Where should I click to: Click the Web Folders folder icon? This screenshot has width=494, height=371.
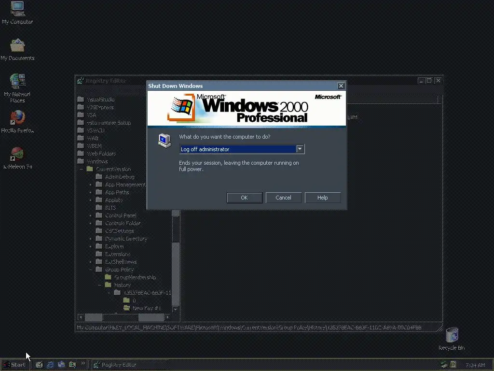pyautogui.click(x=81, y=154)
